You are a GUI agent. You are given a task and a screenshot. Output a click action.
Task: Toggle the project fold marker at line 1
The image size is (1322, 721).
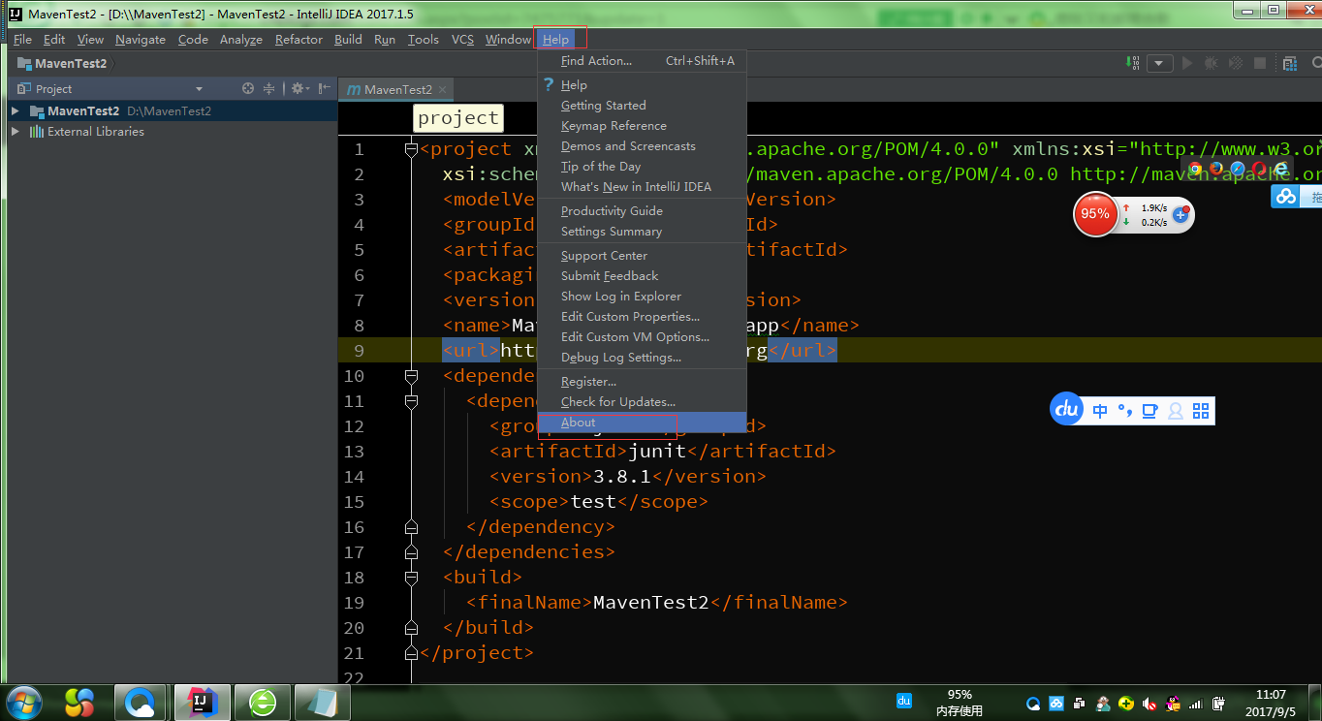411,149
